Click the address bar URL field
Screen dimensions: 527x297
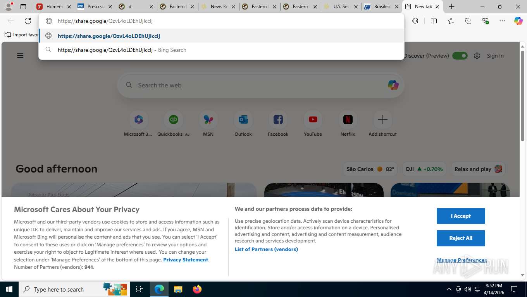pos(221,21)
